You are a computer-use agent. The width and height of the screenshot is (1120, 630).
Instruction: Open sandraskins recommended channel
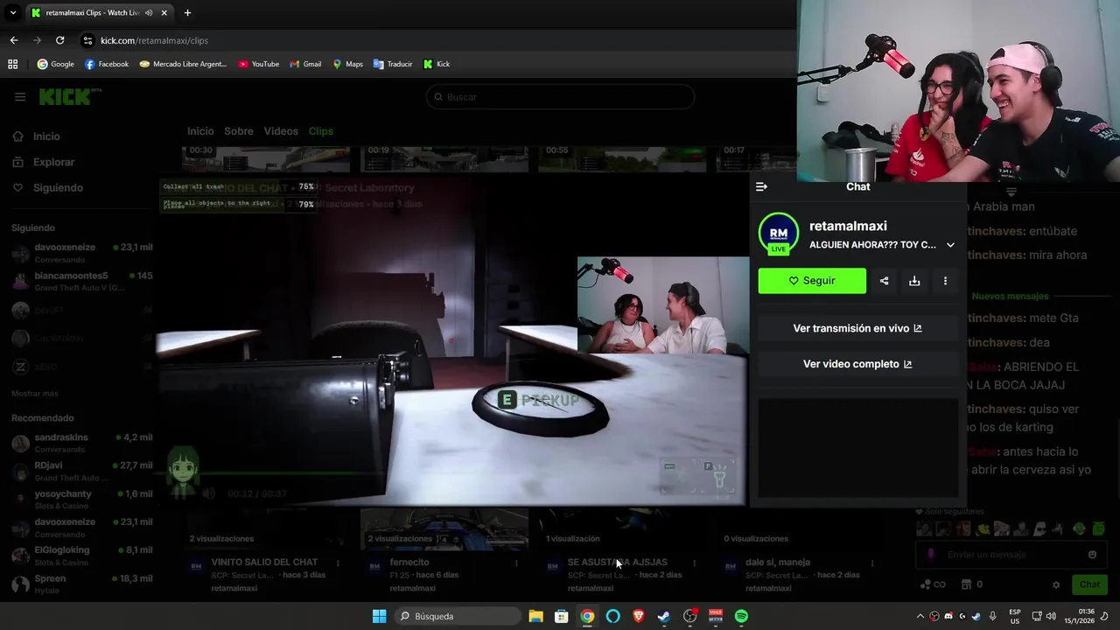[x=81, y=443]
